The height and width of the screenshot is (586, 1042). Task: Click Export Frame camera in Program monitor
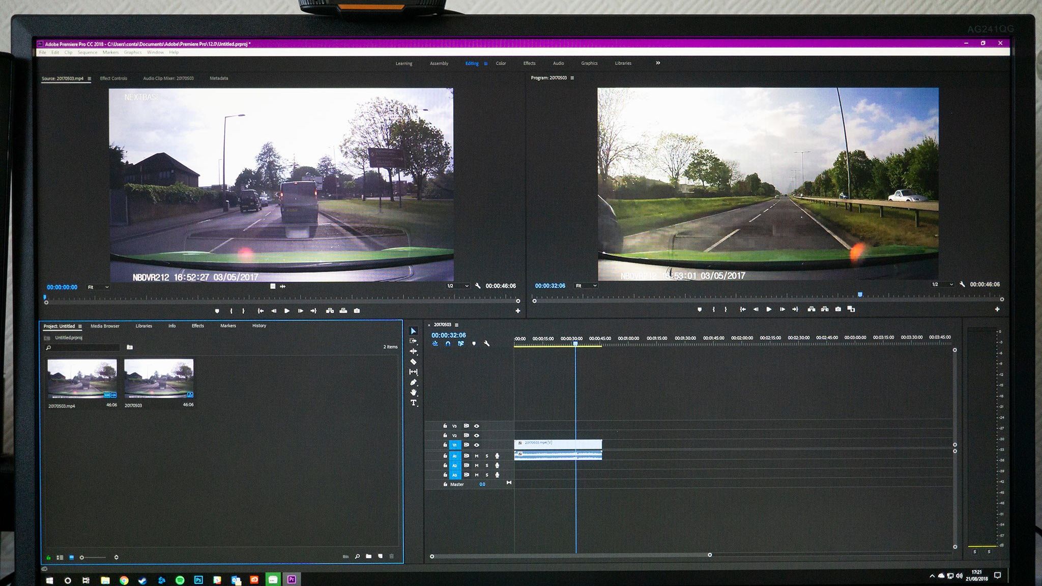pos(838,309)
